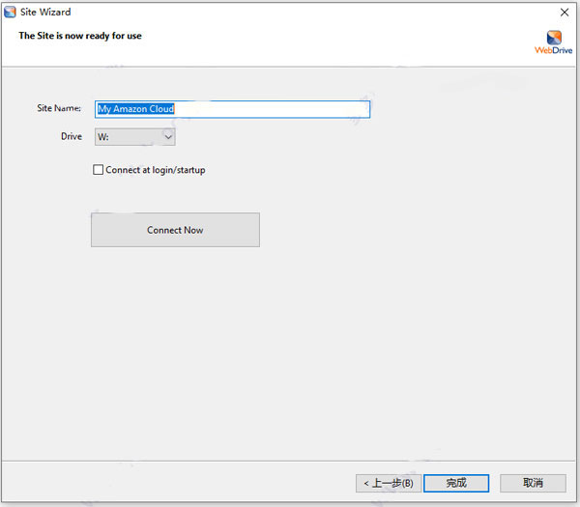Click the Site Name text field
The width and height of the screenshot is (580, 507).
[x=232, y=109]
